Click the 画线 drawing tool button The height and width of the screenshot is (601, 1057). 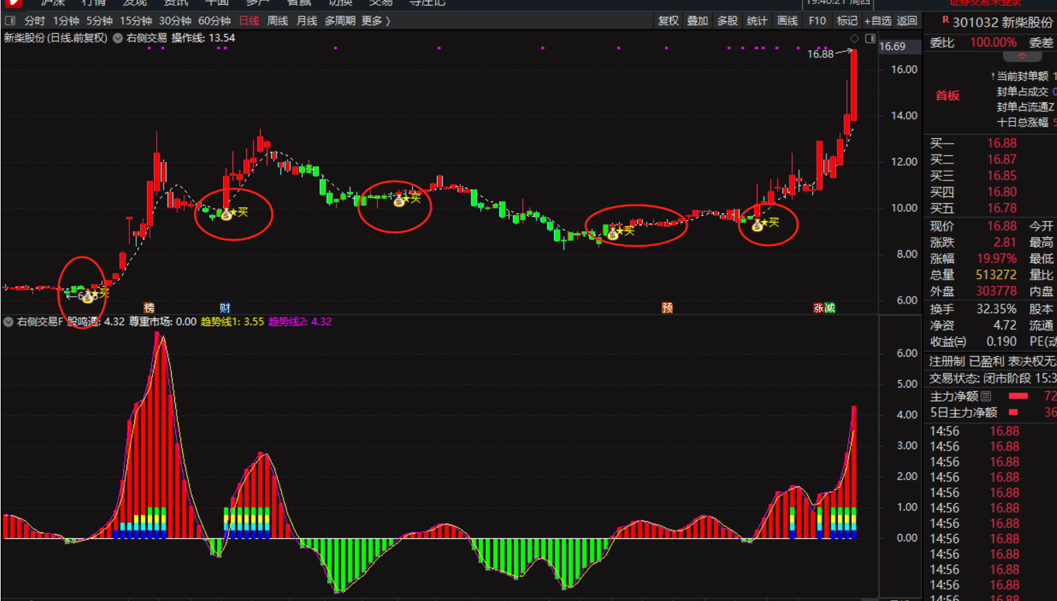(x=787, y=21)
